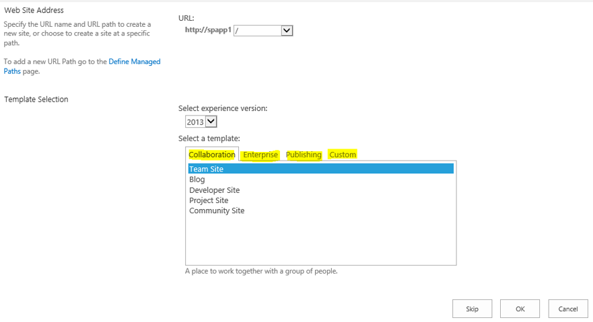
Task: Click the Skip button
Action: 472,309
